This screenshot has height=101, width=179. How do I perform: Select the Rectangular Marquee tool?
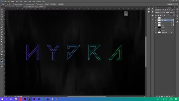[x=2, y=12]
